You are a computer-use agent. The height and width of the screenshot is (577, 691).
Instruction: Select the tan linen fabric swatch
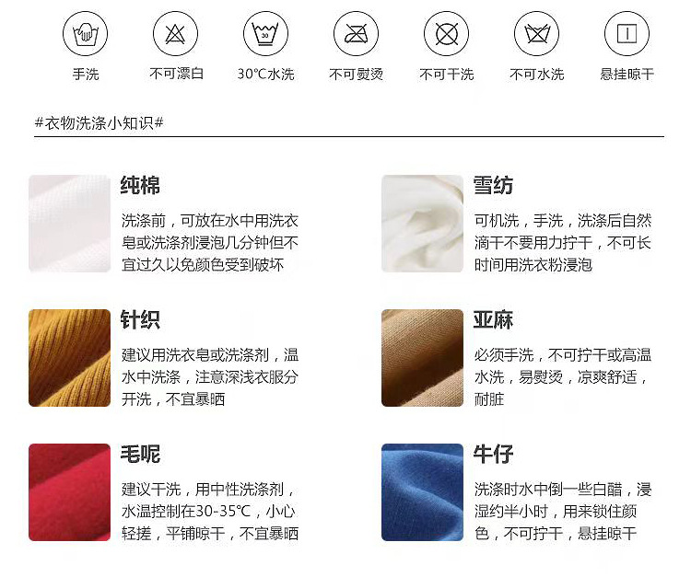pos(422,358)
